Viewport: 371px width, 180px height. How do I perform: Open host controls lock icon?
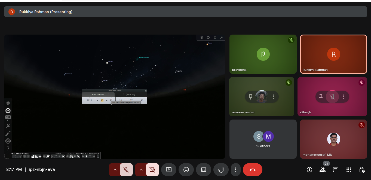pos(362,170)
